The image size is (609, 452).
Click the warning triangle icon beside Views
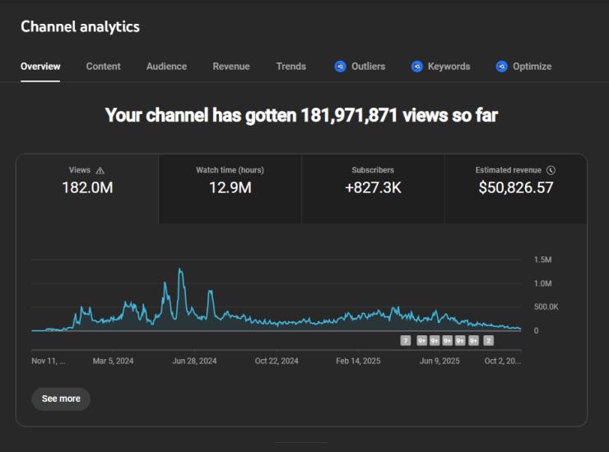tap(100, 170)
